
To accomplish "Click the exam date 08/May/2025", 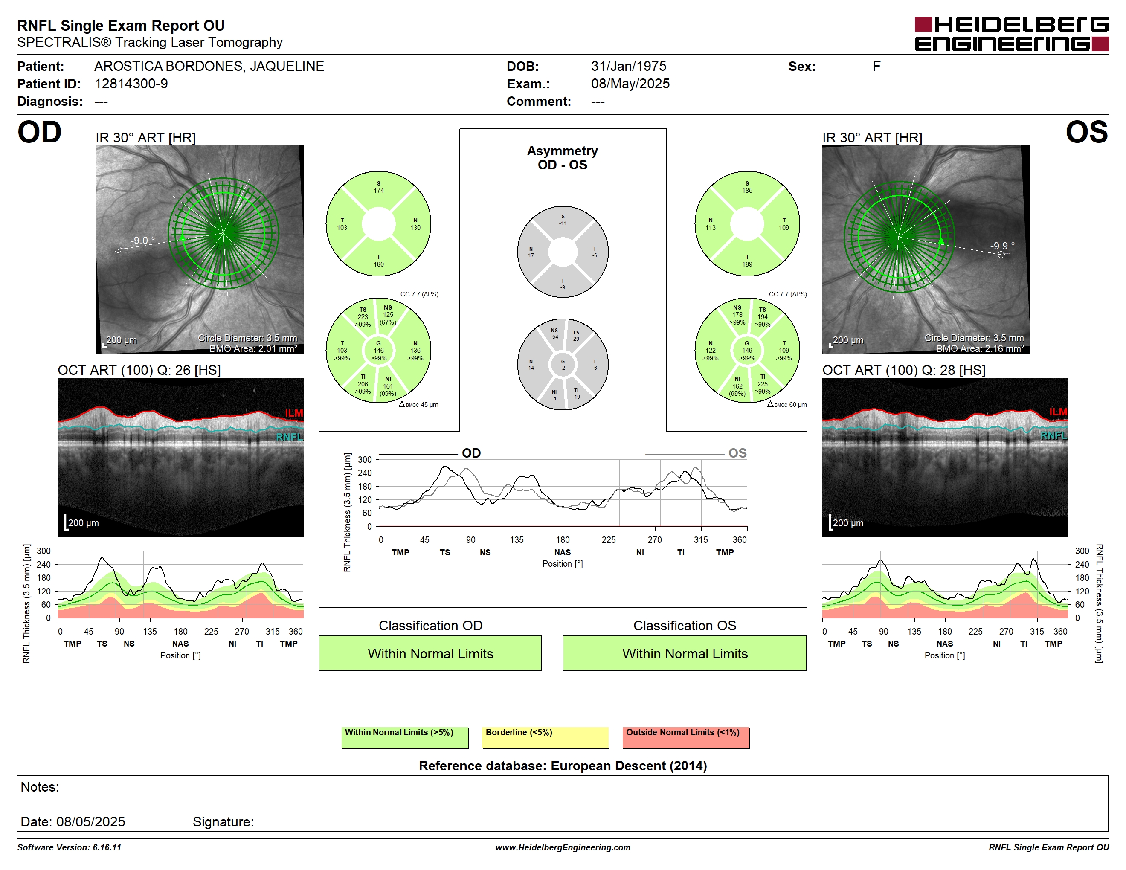I will [630, 84].
